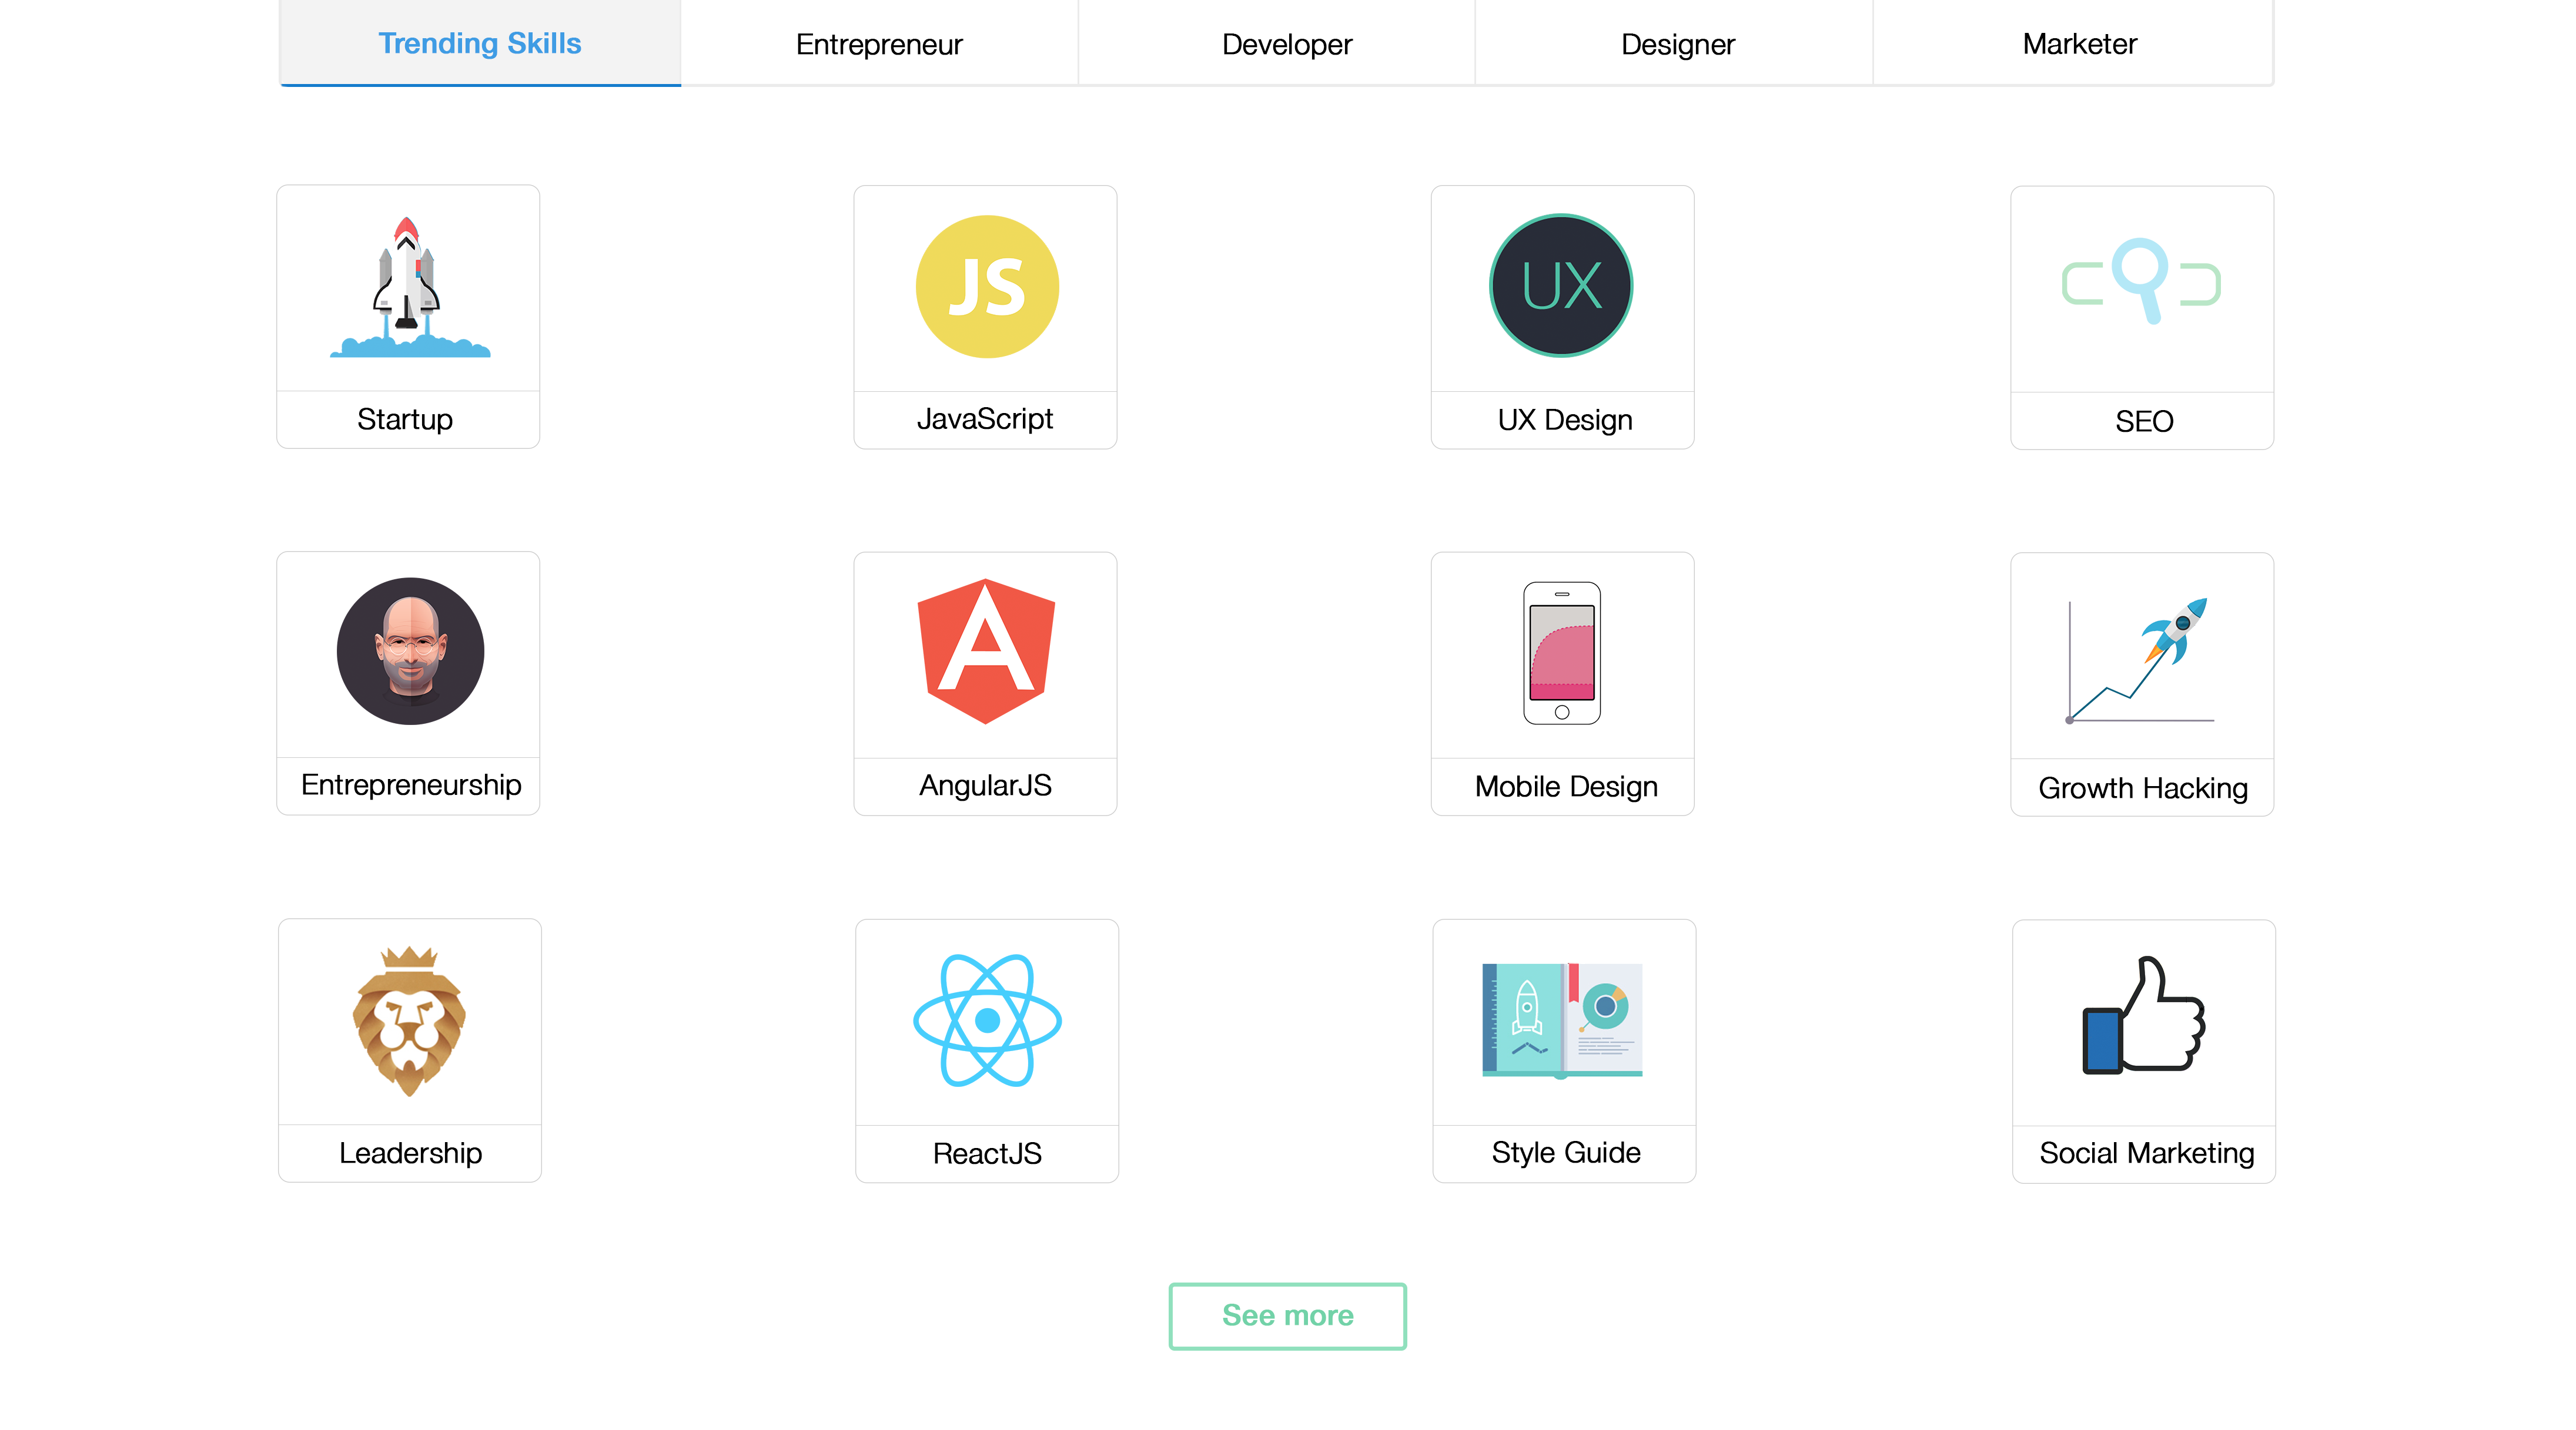Click the Leadership lion crown icon
This screenshot has height=1430, width=2576.
pos(409,1021)
